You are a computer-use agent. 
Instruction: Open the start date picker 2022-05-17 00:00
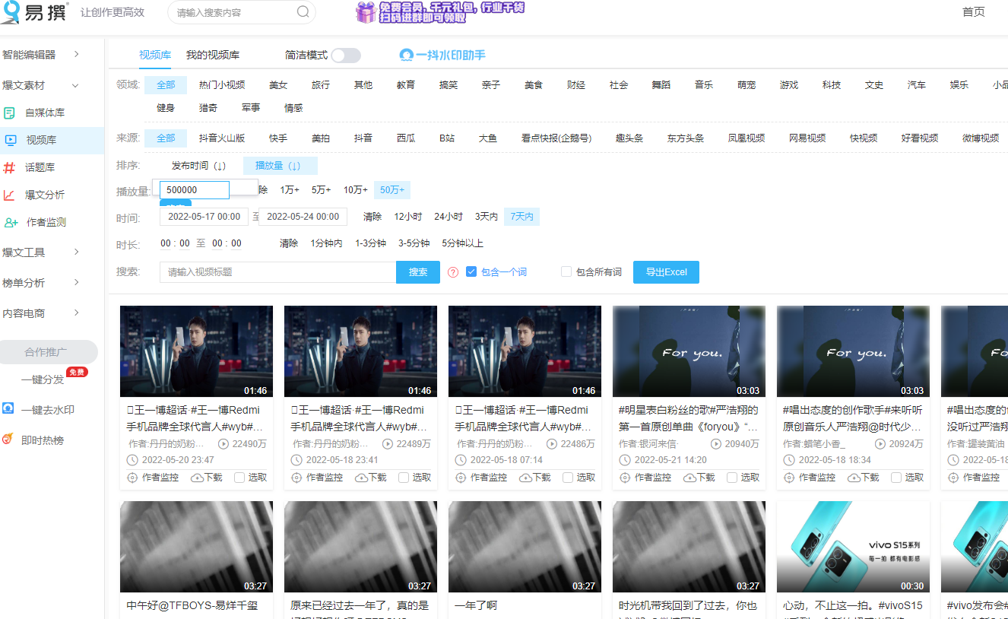click(x=204, y=217)
